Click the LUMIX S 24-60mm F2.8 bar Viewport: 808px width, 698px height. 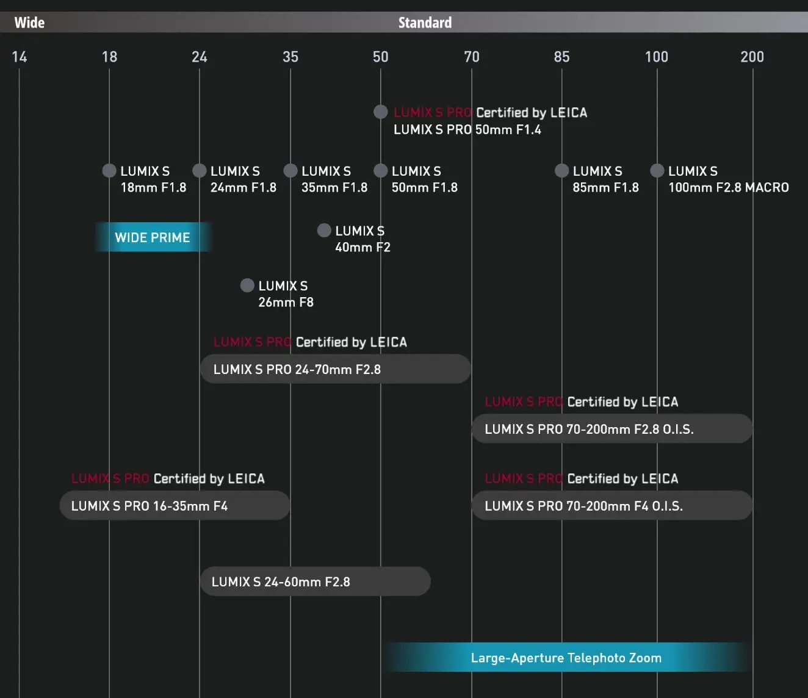click(x=315, y=581)
